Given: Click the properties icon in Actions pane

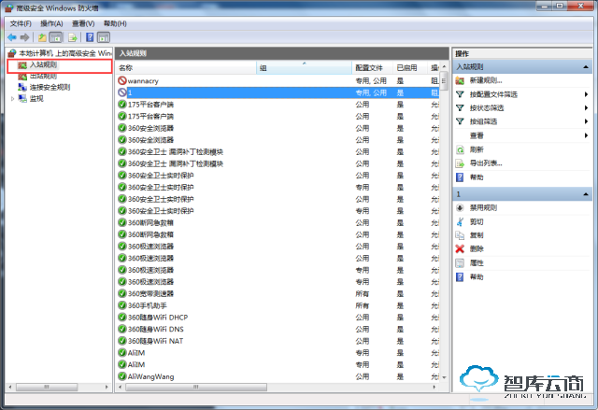Looking at the screenshot, I should [460, 263].
